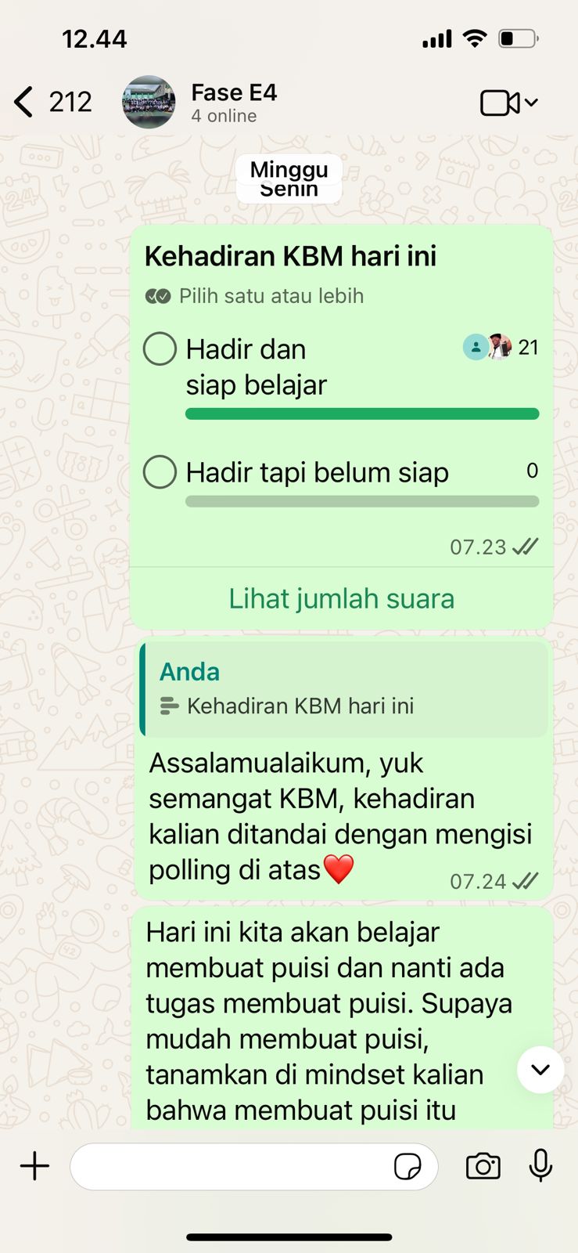Tap the double-check receipt at 07.24
578x1253 pixels.
click(525, 881)
